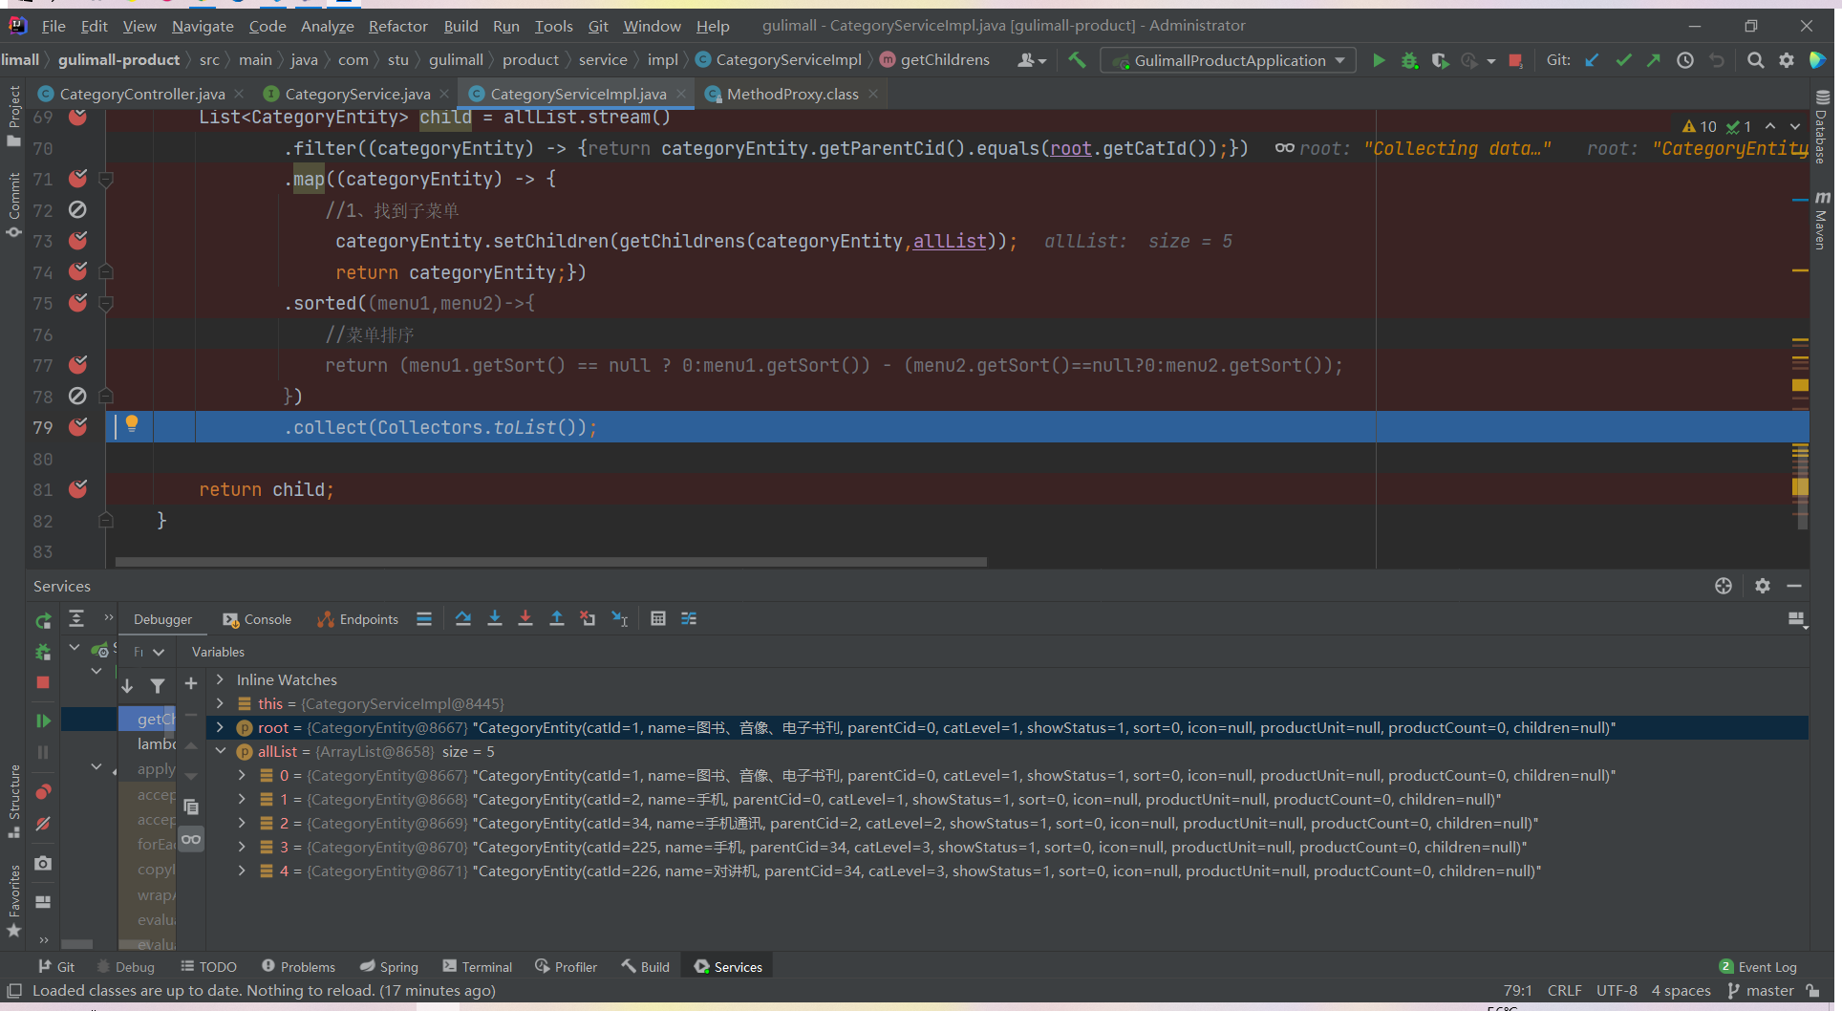Toggle breakpoint on line 79
The image size is (1842, 1011).
point(78,427)
